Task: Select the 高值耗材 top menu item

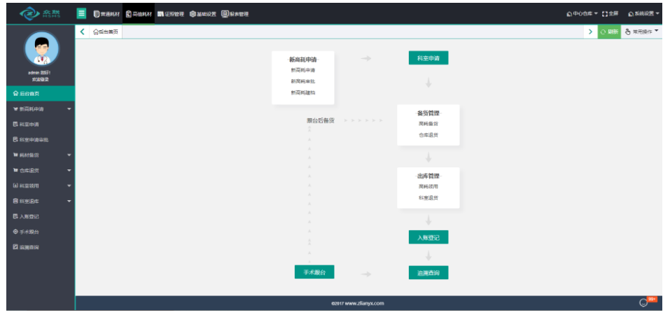Action: 139,14
